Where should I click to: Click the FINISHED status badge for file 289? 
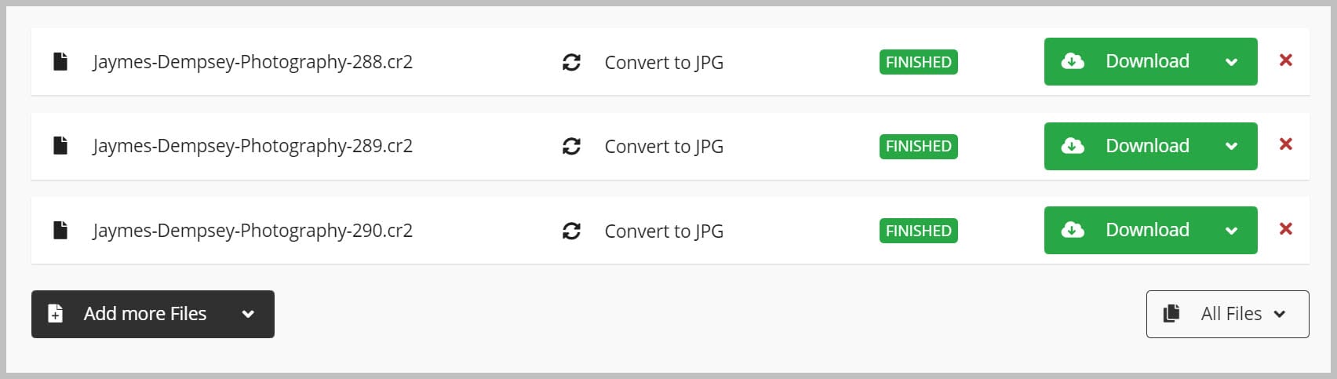click(918, 147)
